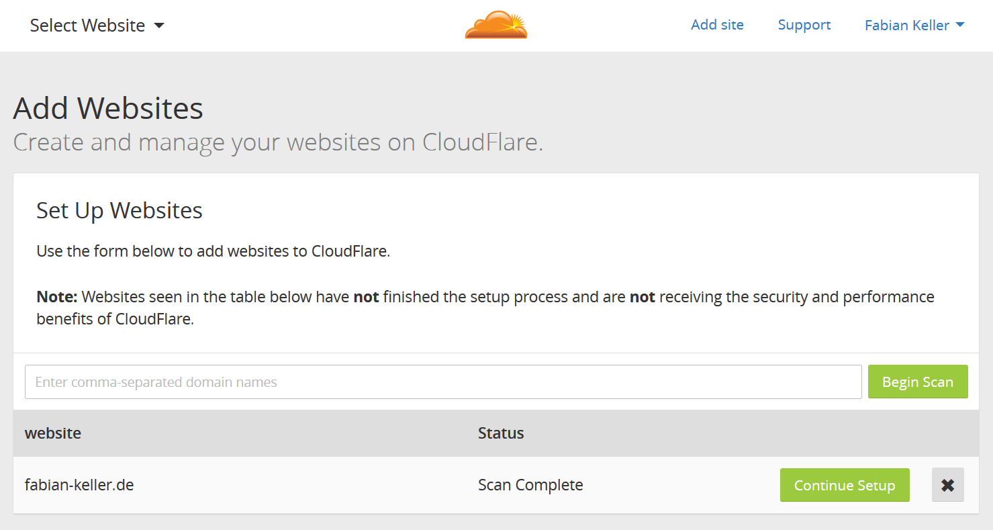
Task: Click the arrow beside Fabian Keller
Action: [961, 26]
